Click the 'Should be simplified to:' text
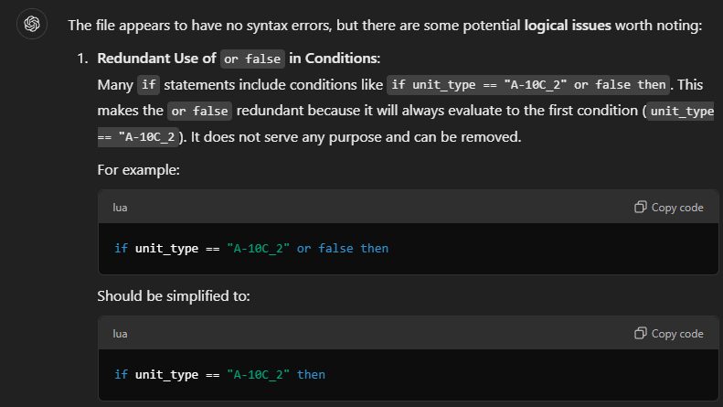The width and height of the screenshot is (723, 407). click(x=174, y=296)
